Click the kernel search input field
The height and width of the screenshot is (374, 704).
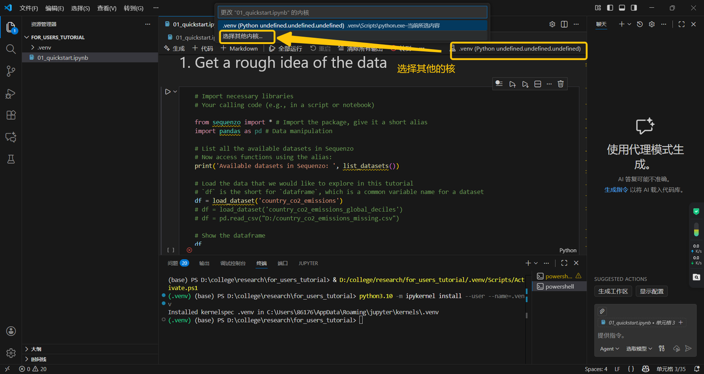(x=353, y=12)
